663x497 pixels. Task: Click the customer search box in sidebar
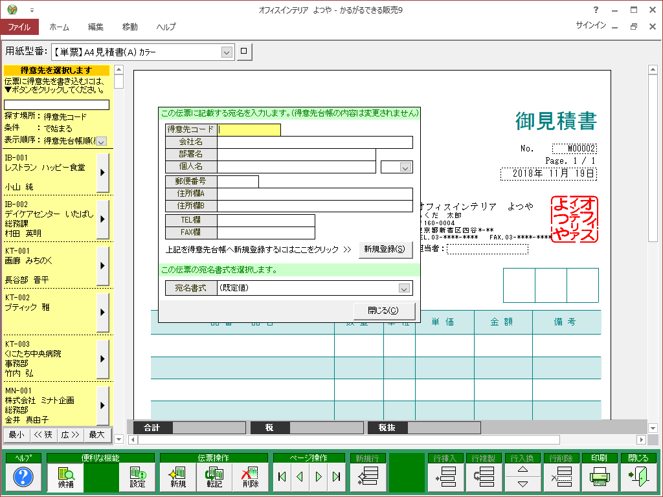click(57, 105)
